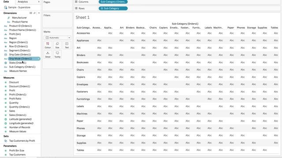Select the Sub-Category (Orders1) pill on Columns

click(113, 2)
